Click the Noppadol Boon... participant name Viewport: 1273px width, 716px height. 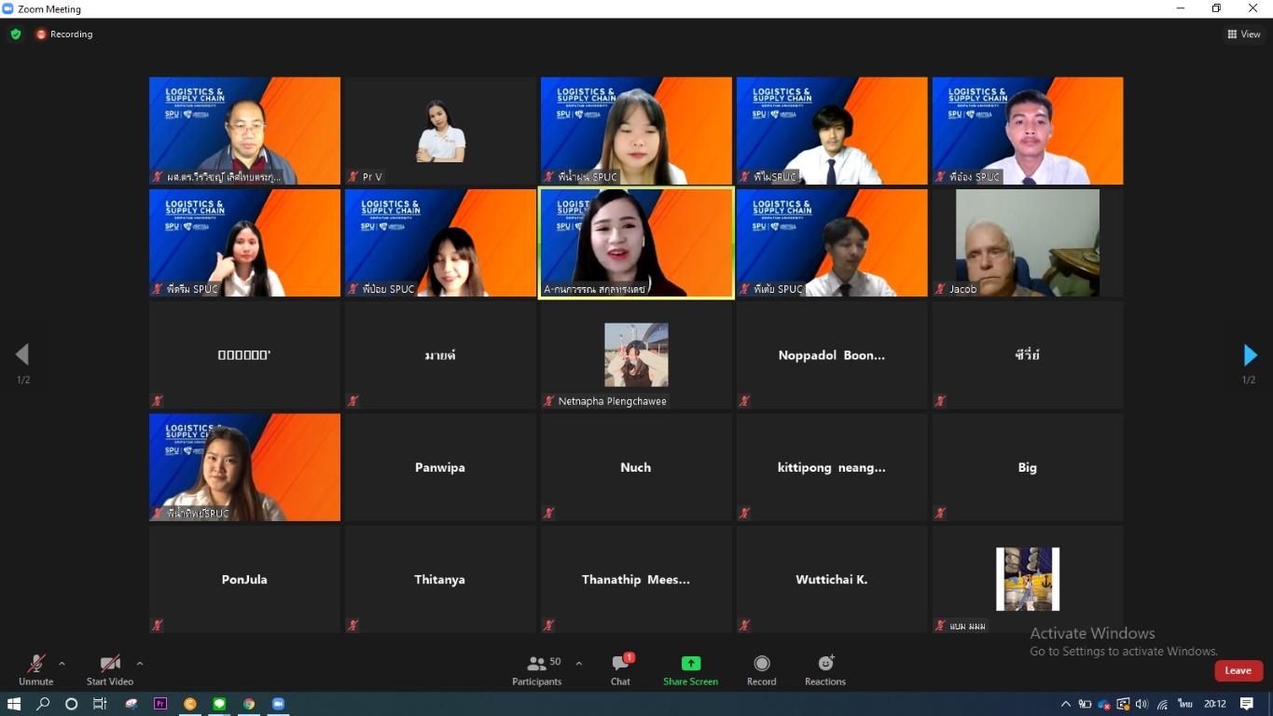[832, 355]
